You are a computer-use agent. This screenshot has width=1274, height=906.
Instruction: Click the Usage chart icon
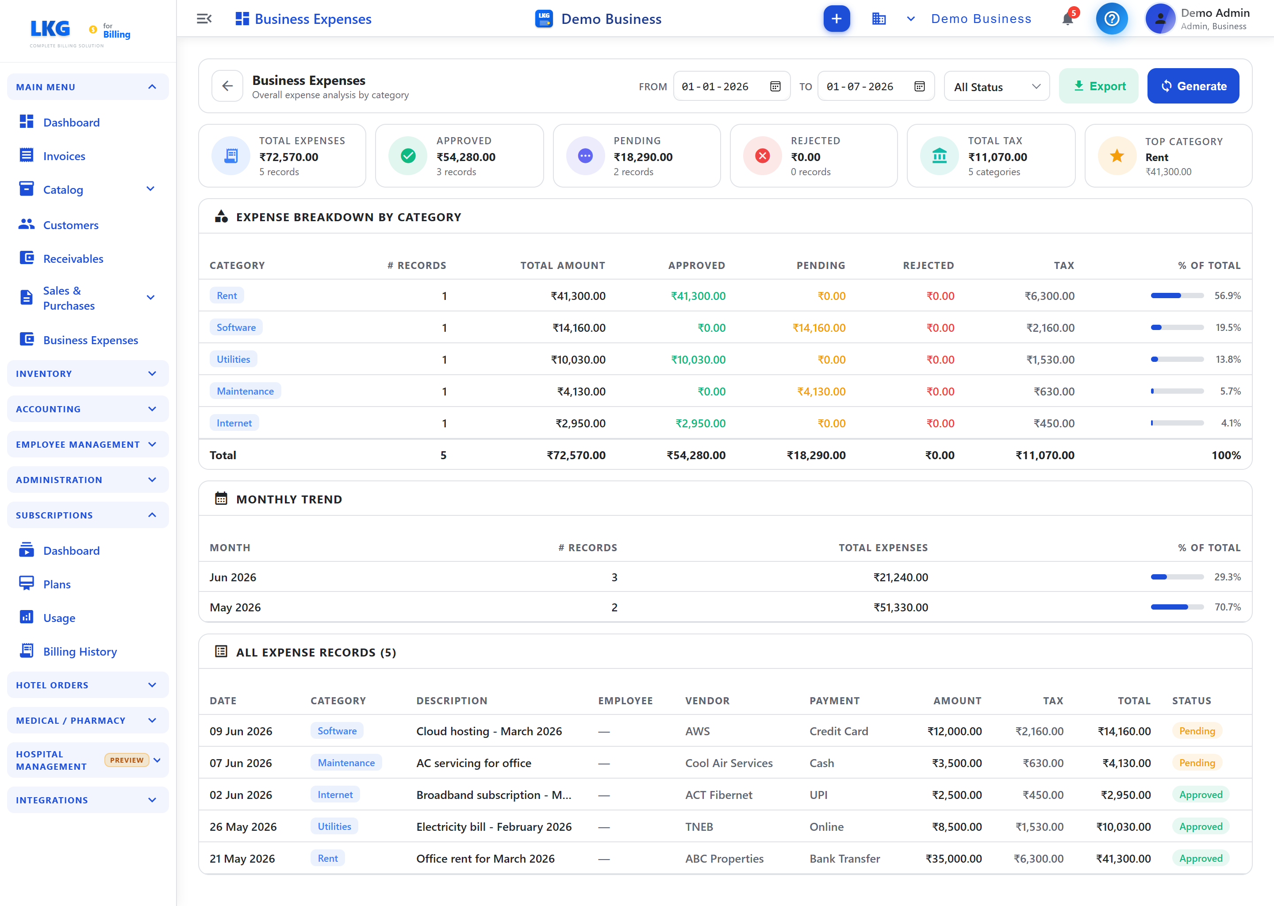(x=26, y=617)
